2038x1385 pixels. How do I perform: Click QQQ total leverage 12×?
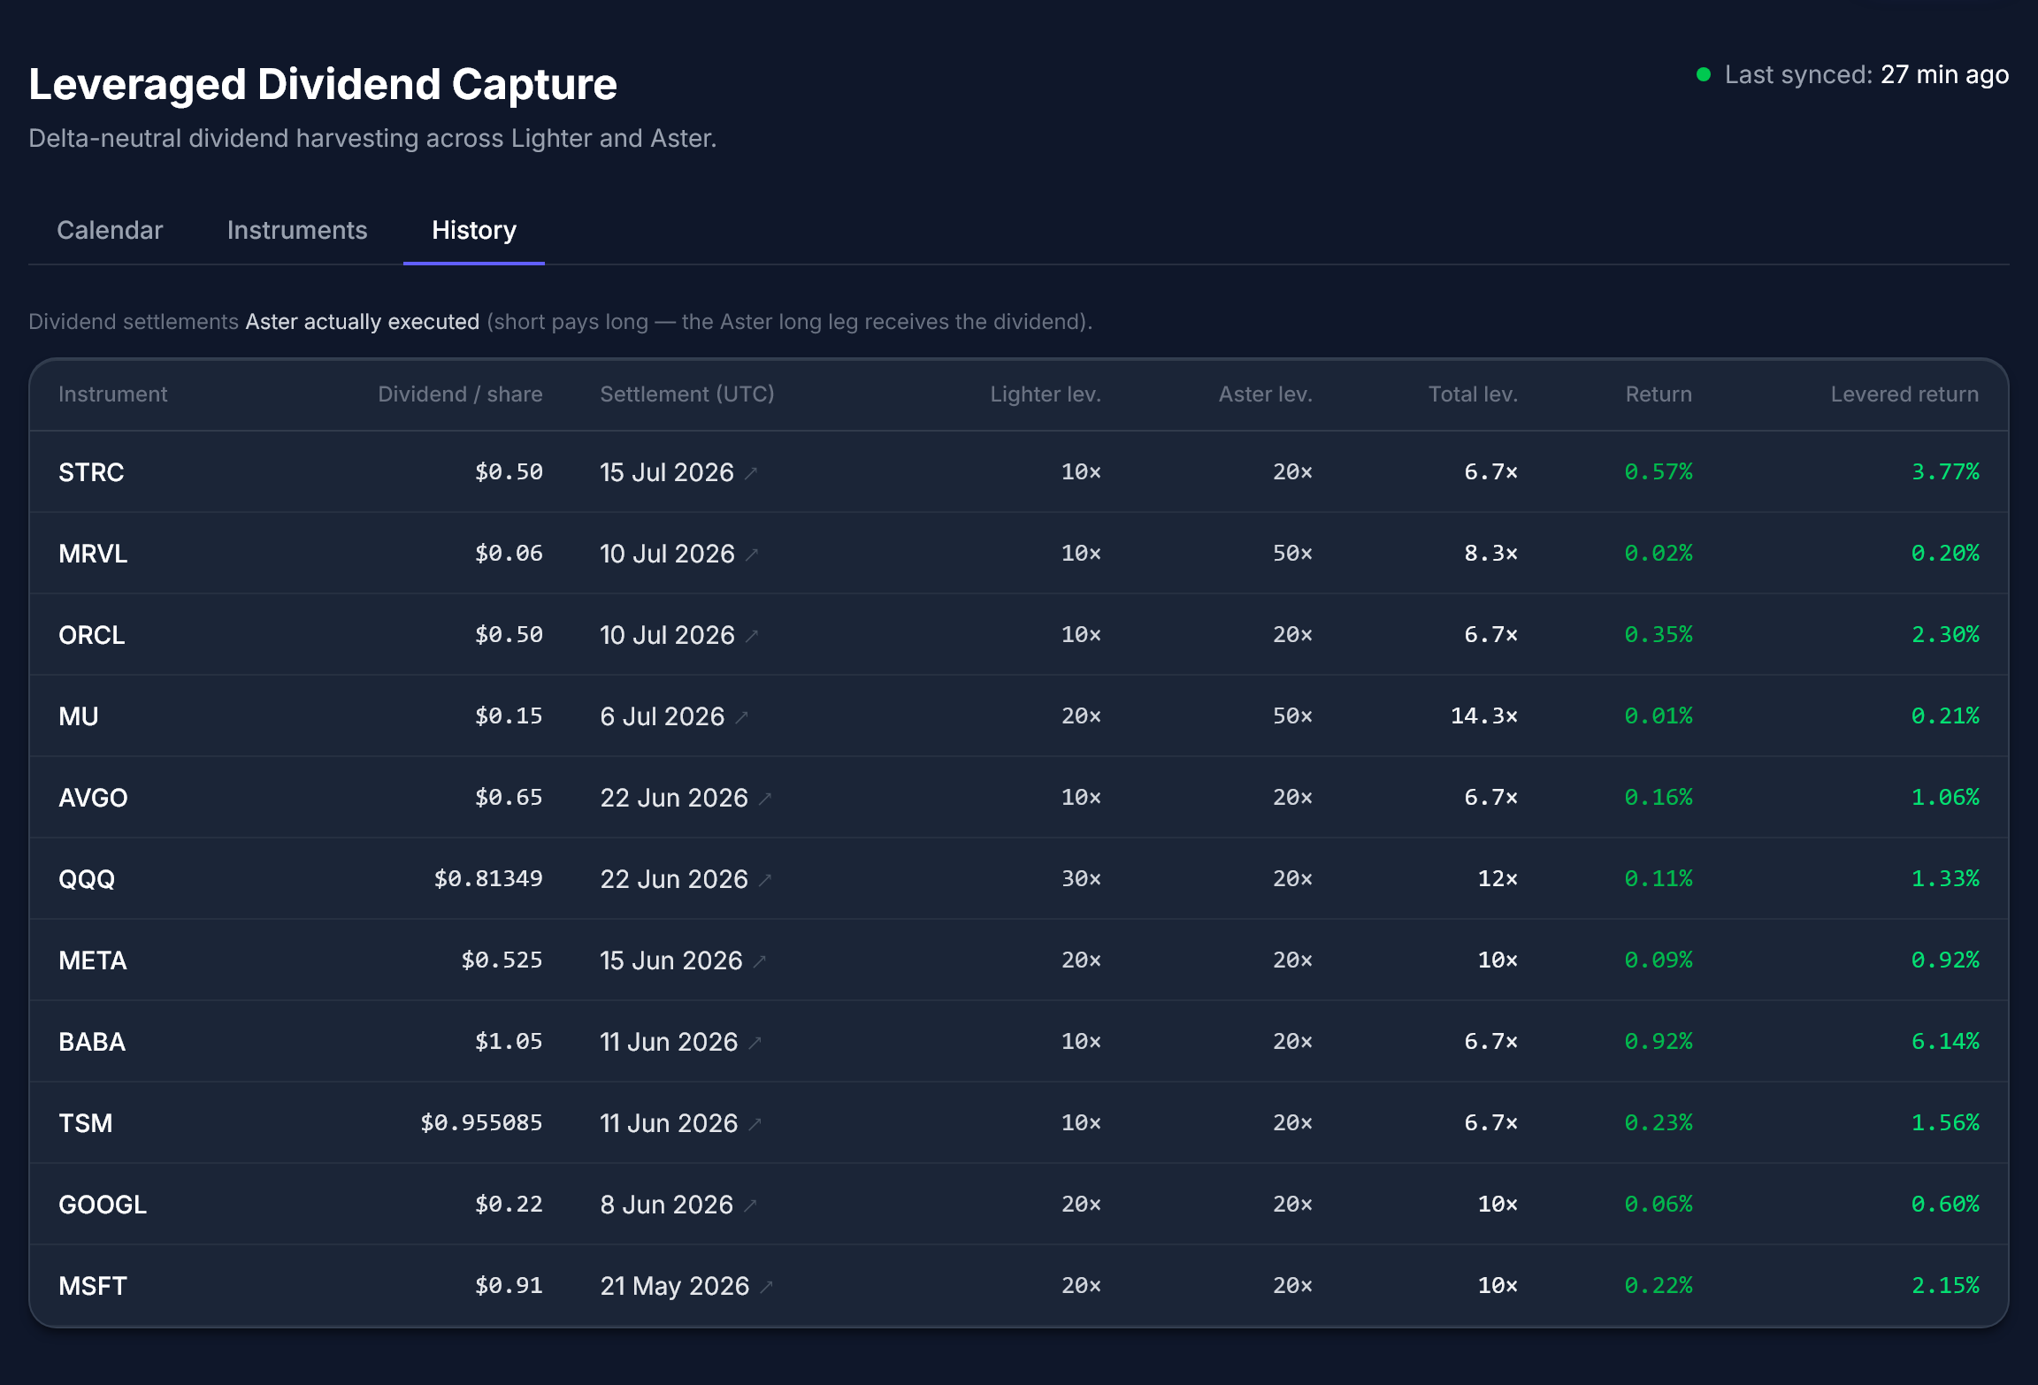1498,878
